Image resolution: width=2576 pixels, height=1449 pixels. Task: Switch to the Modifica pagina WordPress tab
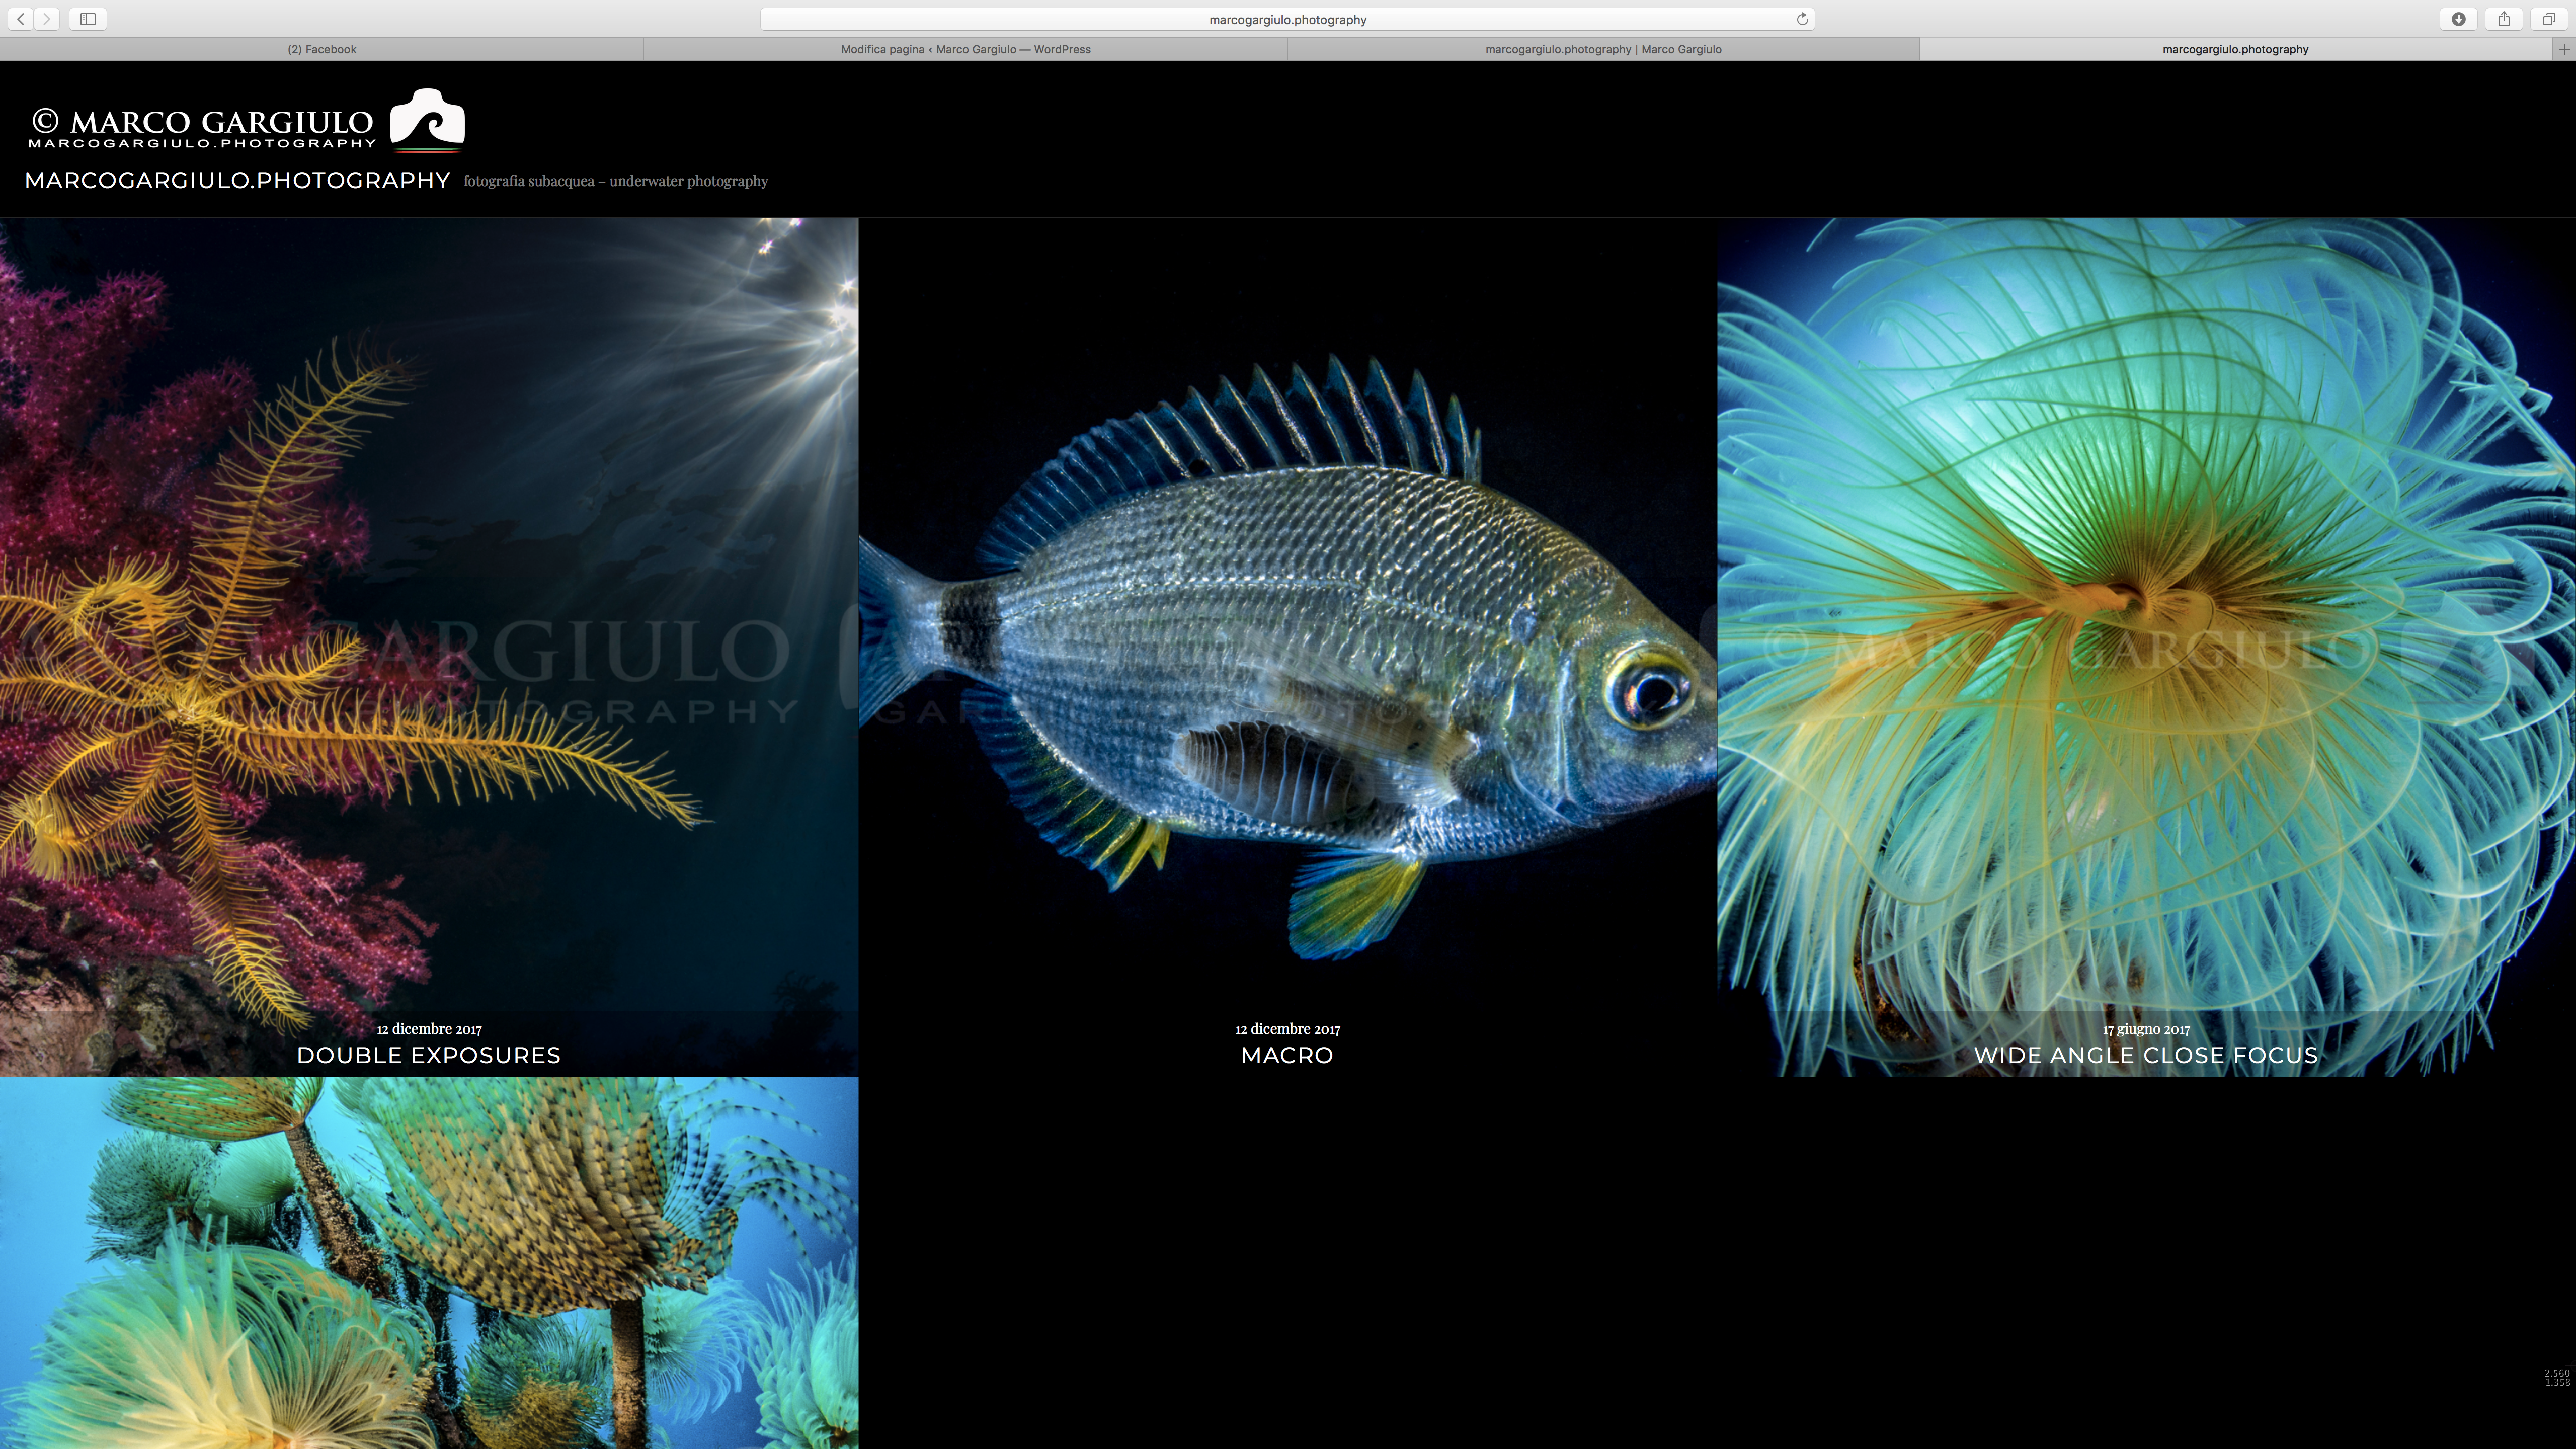965,49
